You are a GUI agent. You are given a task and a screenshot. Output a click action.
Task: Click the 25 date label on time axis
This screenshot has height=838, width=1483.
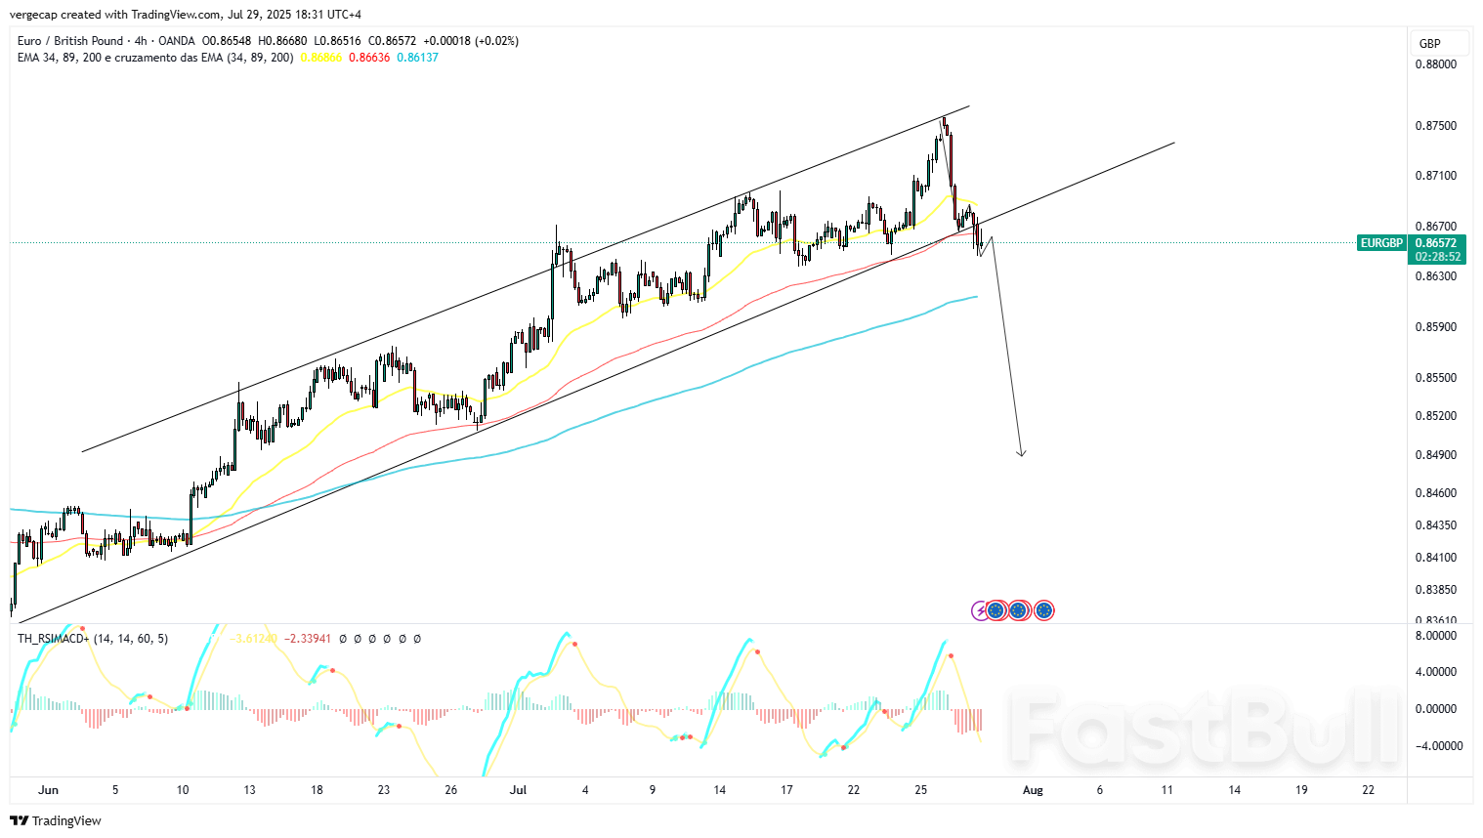[920, 790]
